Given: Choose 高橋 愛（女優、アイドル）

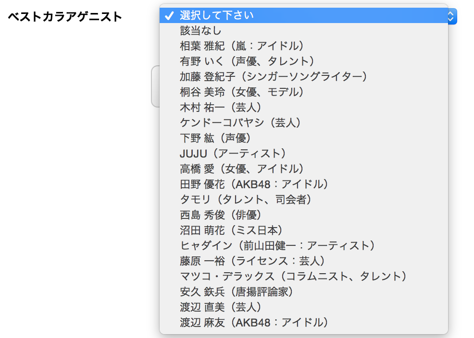Looking at the screenshot, I should point(303,169).
